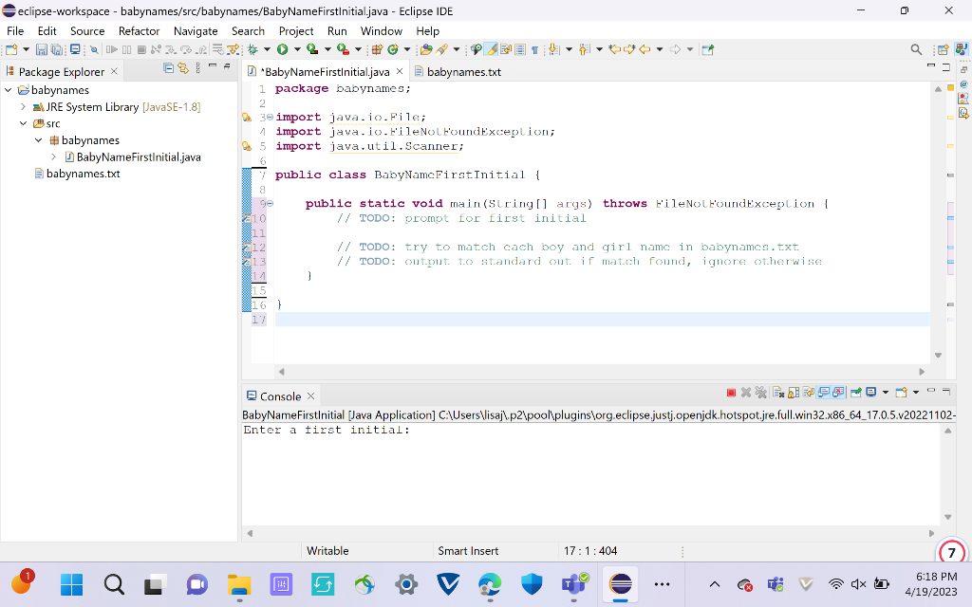This screenshot has height=607, width=972.
Task: Expand BabyNameFirstInitial.java tree node
Action: point(54,156)
